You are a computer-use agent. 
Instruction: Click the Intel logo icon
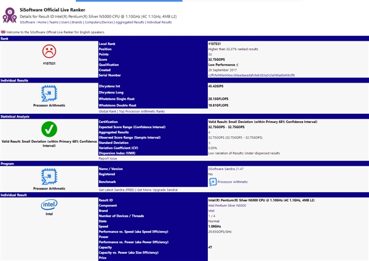(49, 207)
